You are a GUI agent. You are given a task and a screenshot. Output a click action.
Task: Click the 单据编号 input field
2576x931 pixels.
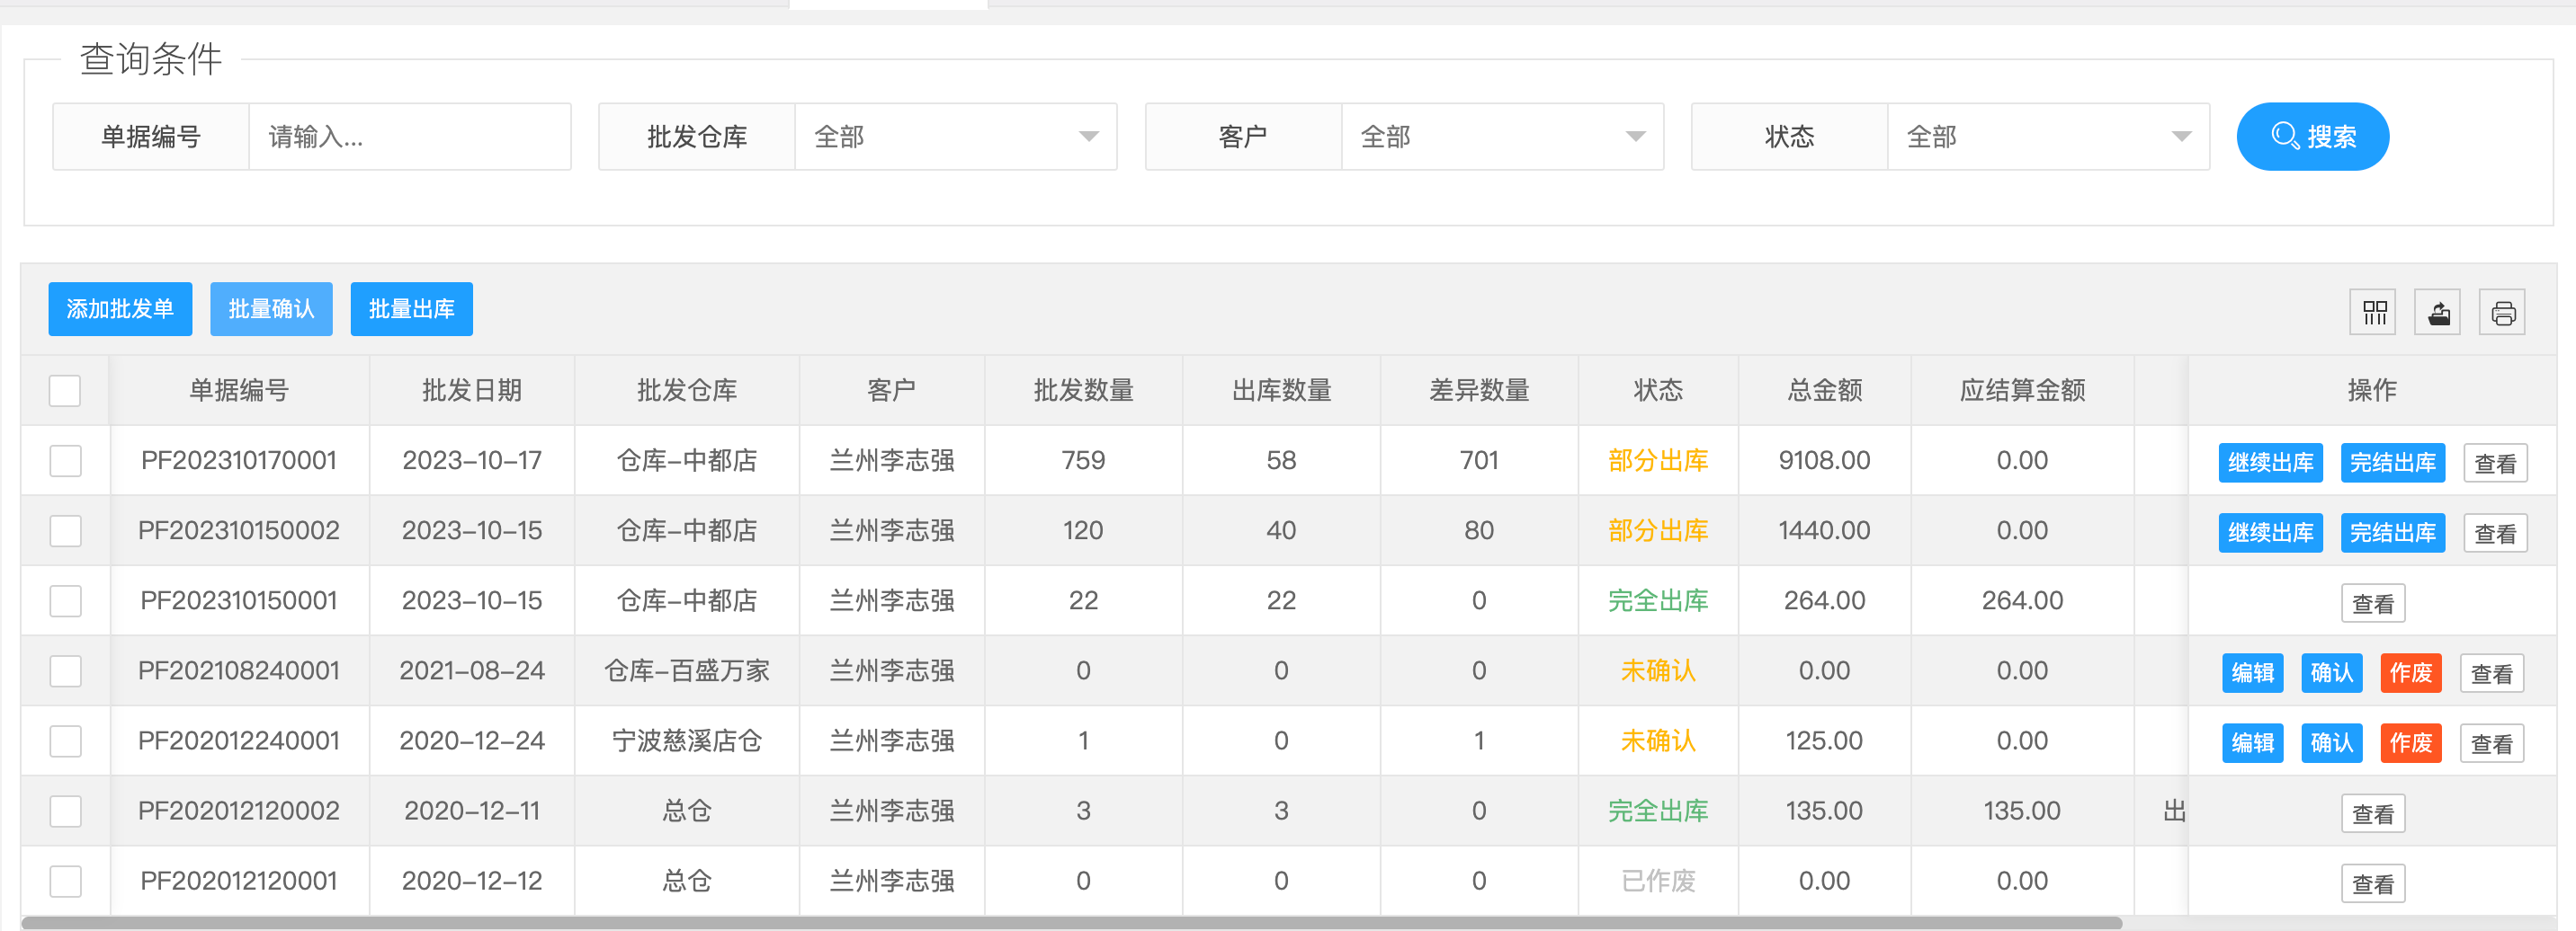tap(410, 137)
